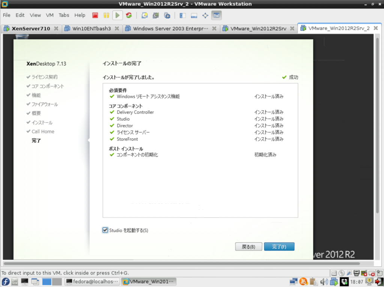The width and height of the screenshot is (384, 287).
Task: Close the XenServer710 tab
Action: [56, 28]
